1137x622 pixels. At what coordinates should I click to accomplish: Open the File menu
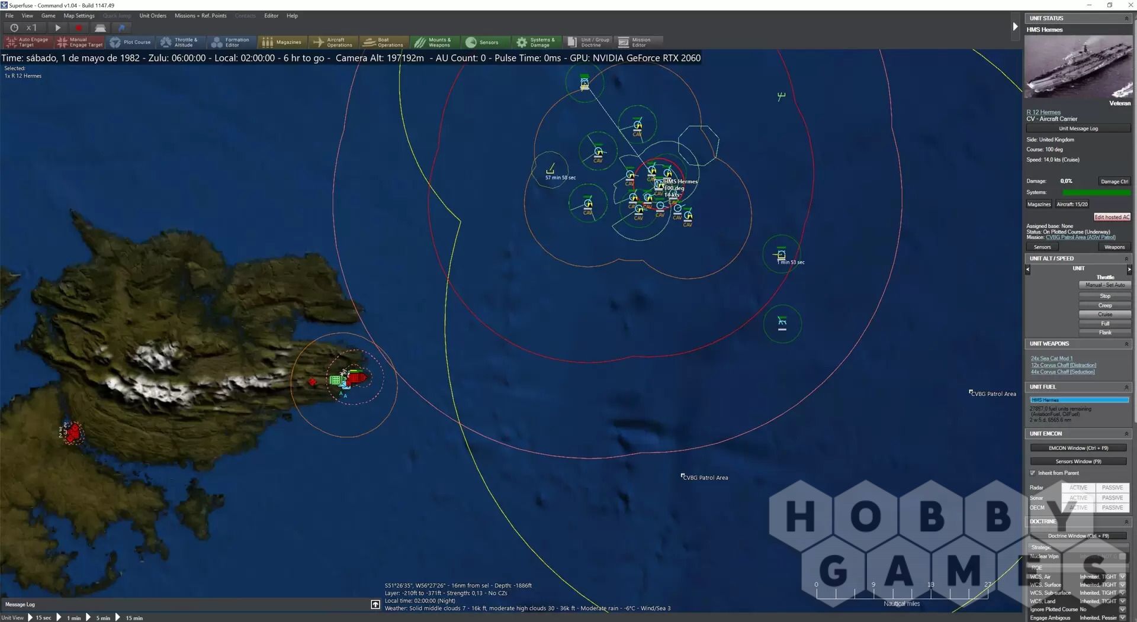click(x=9, y=16)
